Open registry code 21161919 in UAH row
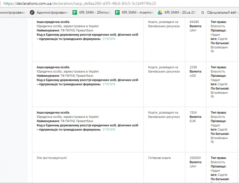239x183 pixels. 109,39
